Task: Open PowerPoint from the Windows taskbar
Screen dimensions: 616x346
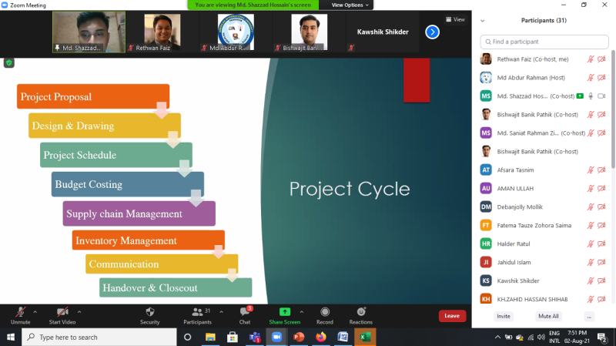Action: (298, 338)
